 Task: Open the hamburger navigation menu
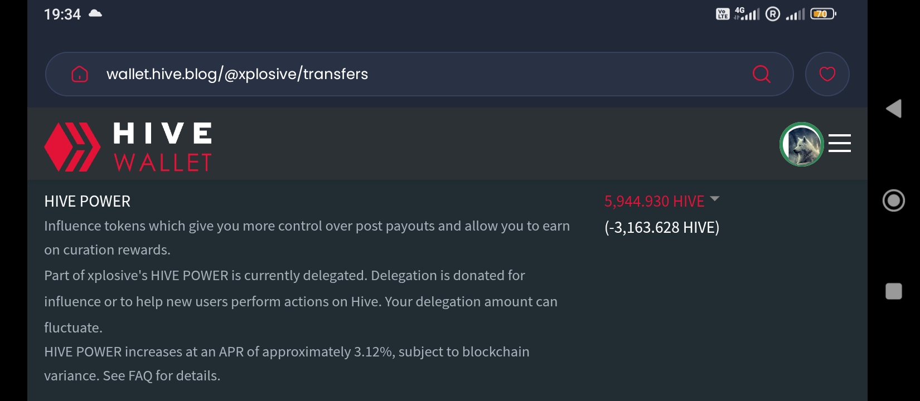tap(839, 143)
